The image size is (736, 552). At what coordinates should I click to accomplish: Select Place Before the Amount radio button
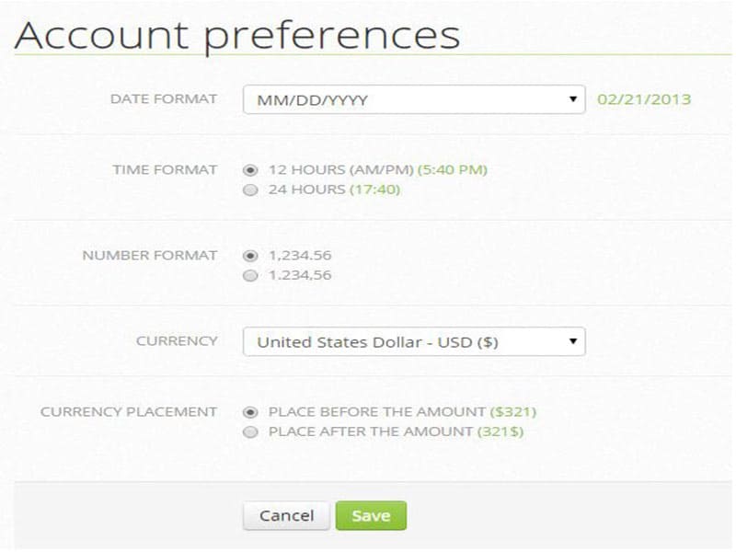tap(250, 412)
